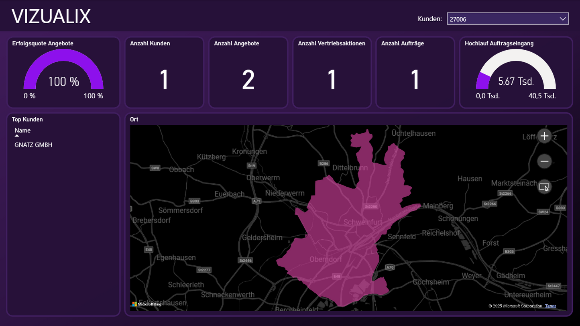Viewport: 580px width, 326px height.
Task: Click the Oberndorf label on the map
Action: click(x=326, y=259)
